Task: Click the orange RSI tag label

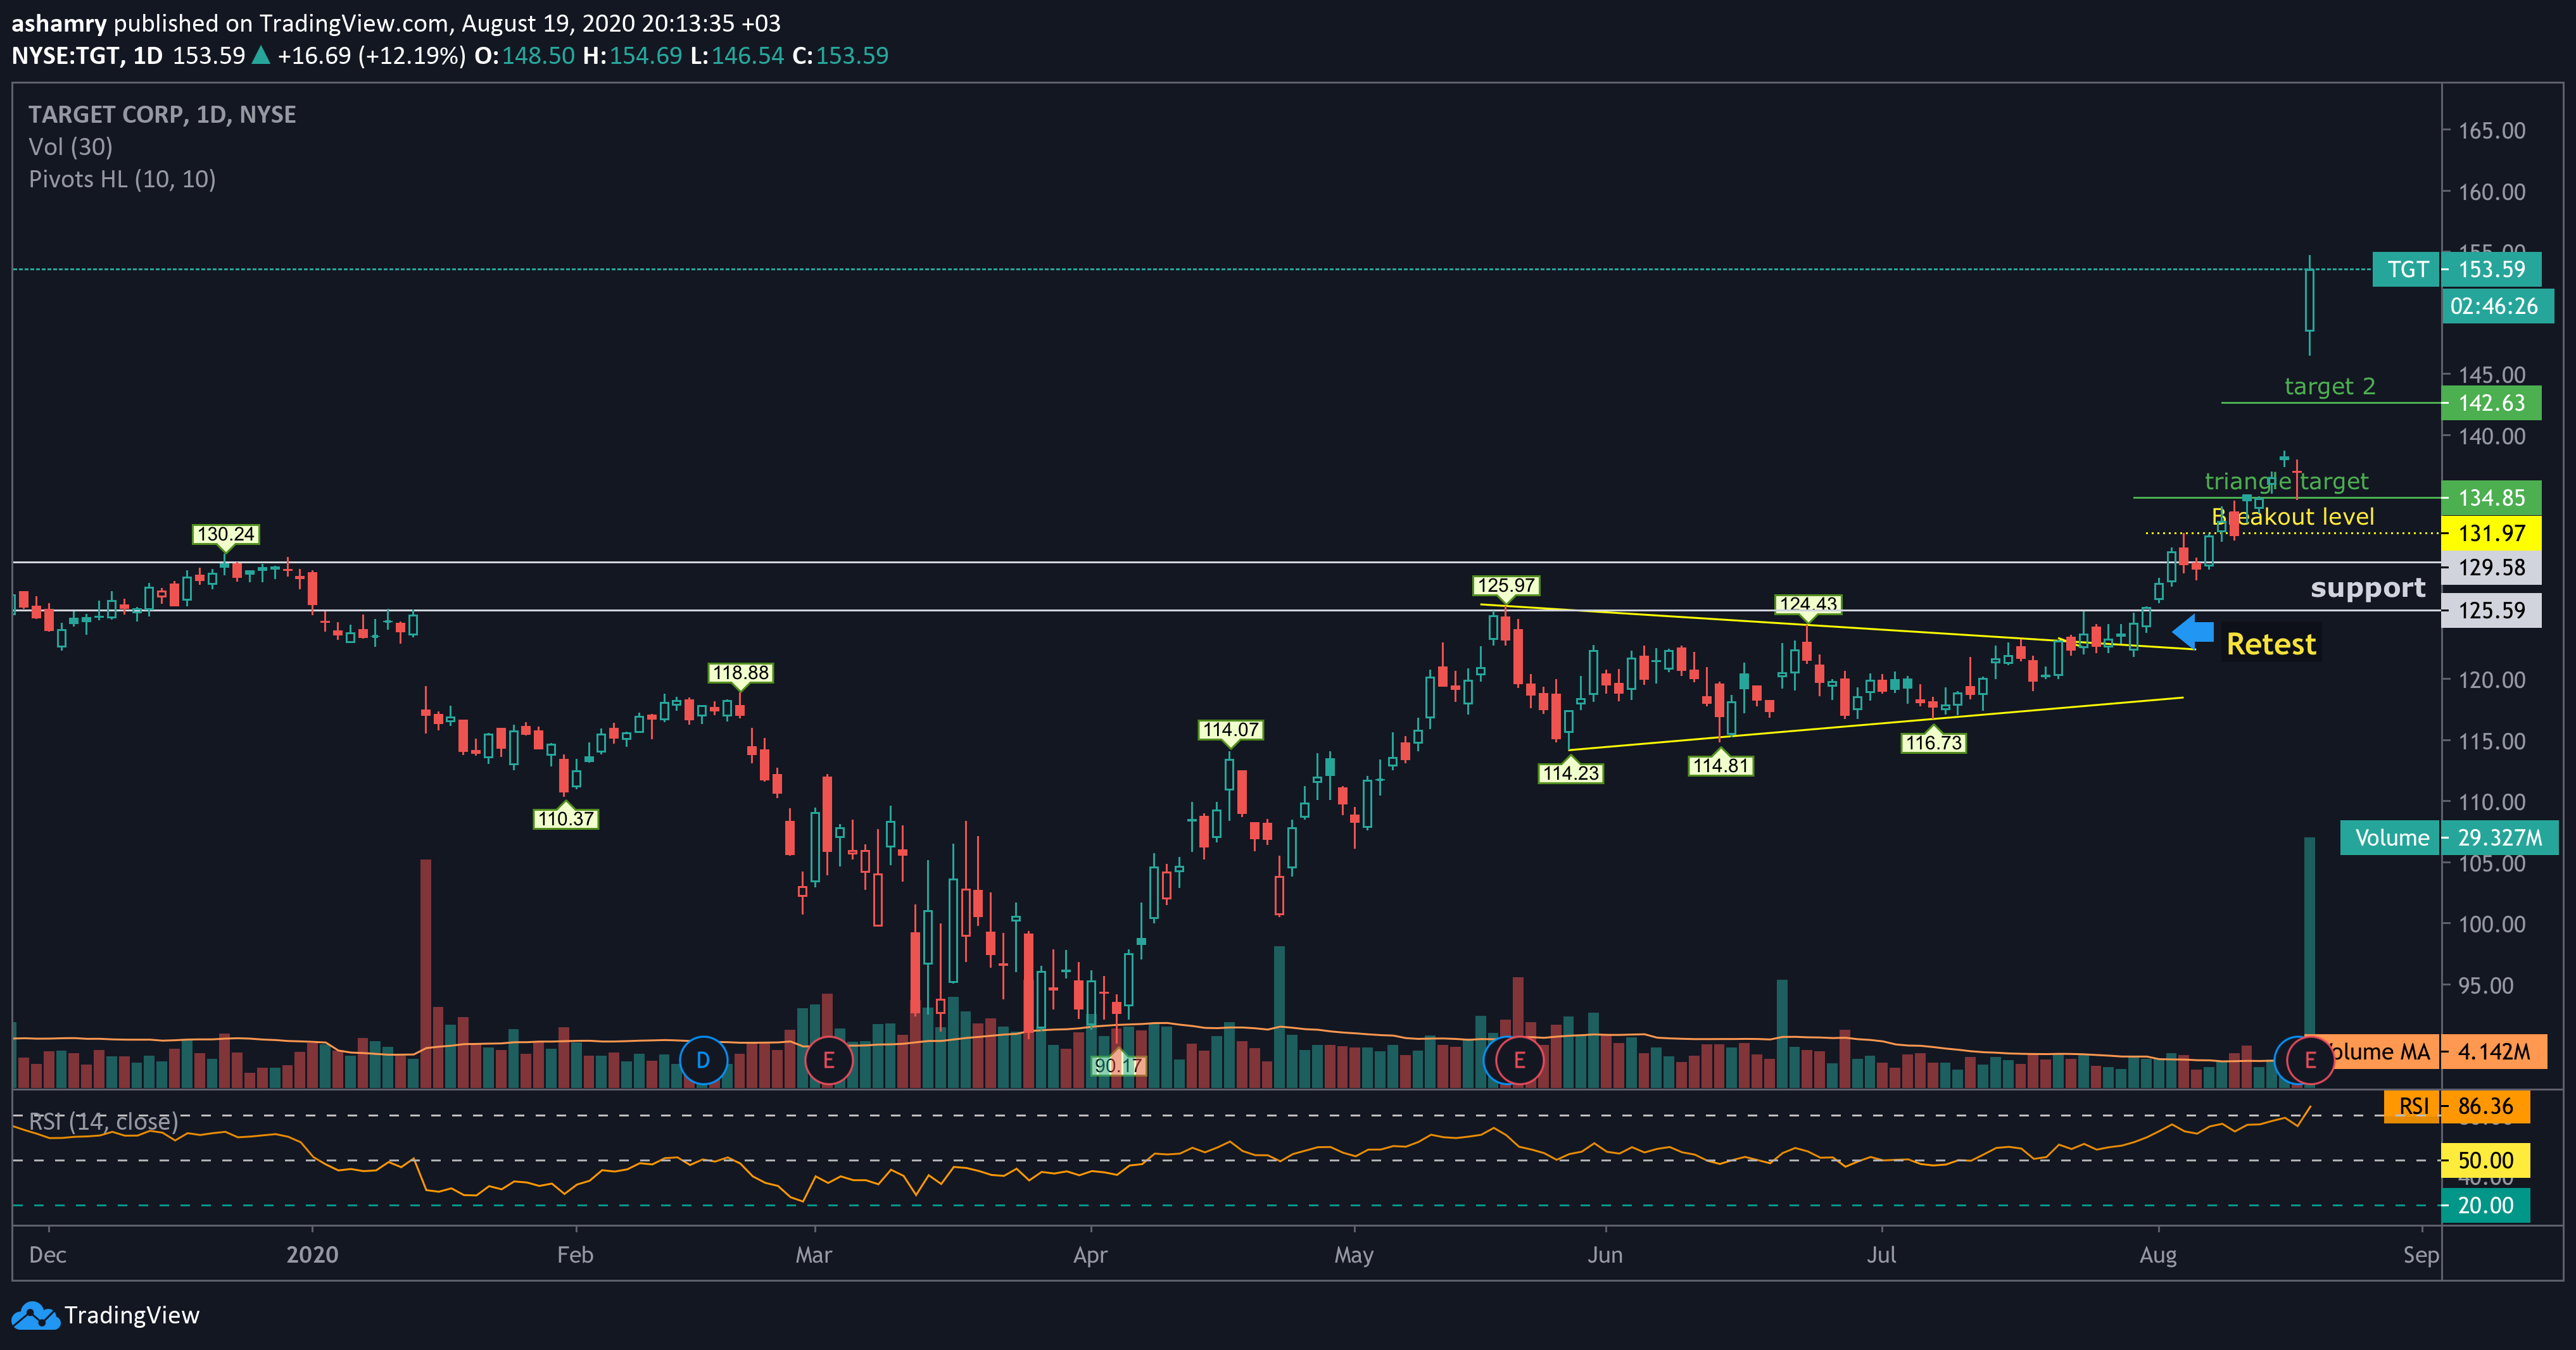Action: pos(2412,1106)
